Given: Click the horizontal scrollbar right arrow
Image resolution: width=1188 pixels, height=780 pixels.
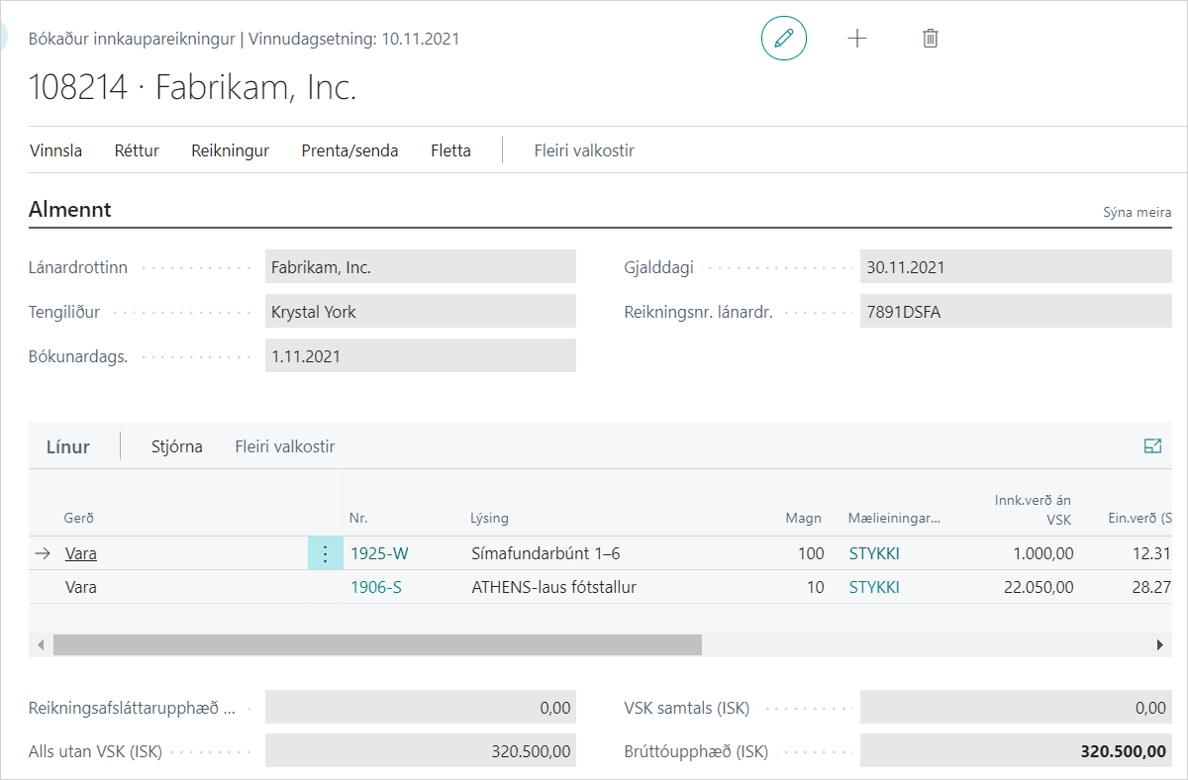Looking at the screenshot, I should [1159, 645].
